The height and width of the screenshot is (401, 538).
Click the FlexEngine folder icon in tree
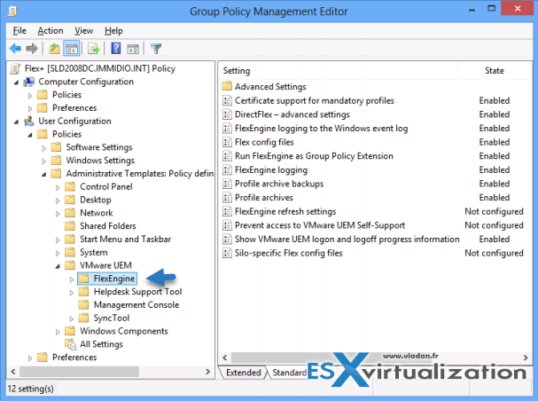click(x=83, y=279)
